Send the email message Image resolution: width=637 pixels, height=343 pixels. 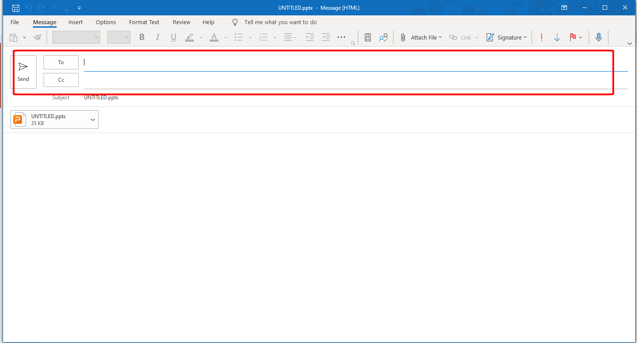24,72
